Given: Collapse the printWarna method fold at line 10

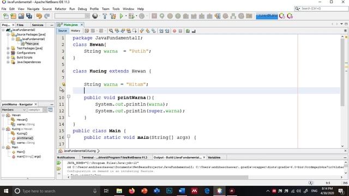Looking at the screenshot, I should click(x=69, y=96).
